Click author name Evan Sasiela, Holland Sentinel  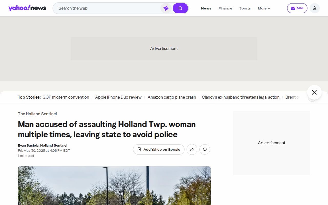(x=43, y=145)
